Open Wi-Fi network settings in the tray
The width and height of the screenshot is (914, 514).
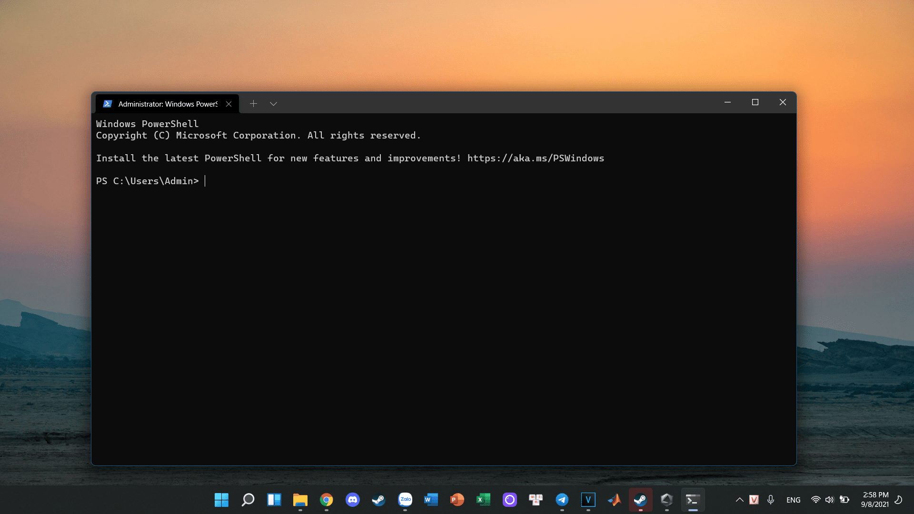click(815, 500)
